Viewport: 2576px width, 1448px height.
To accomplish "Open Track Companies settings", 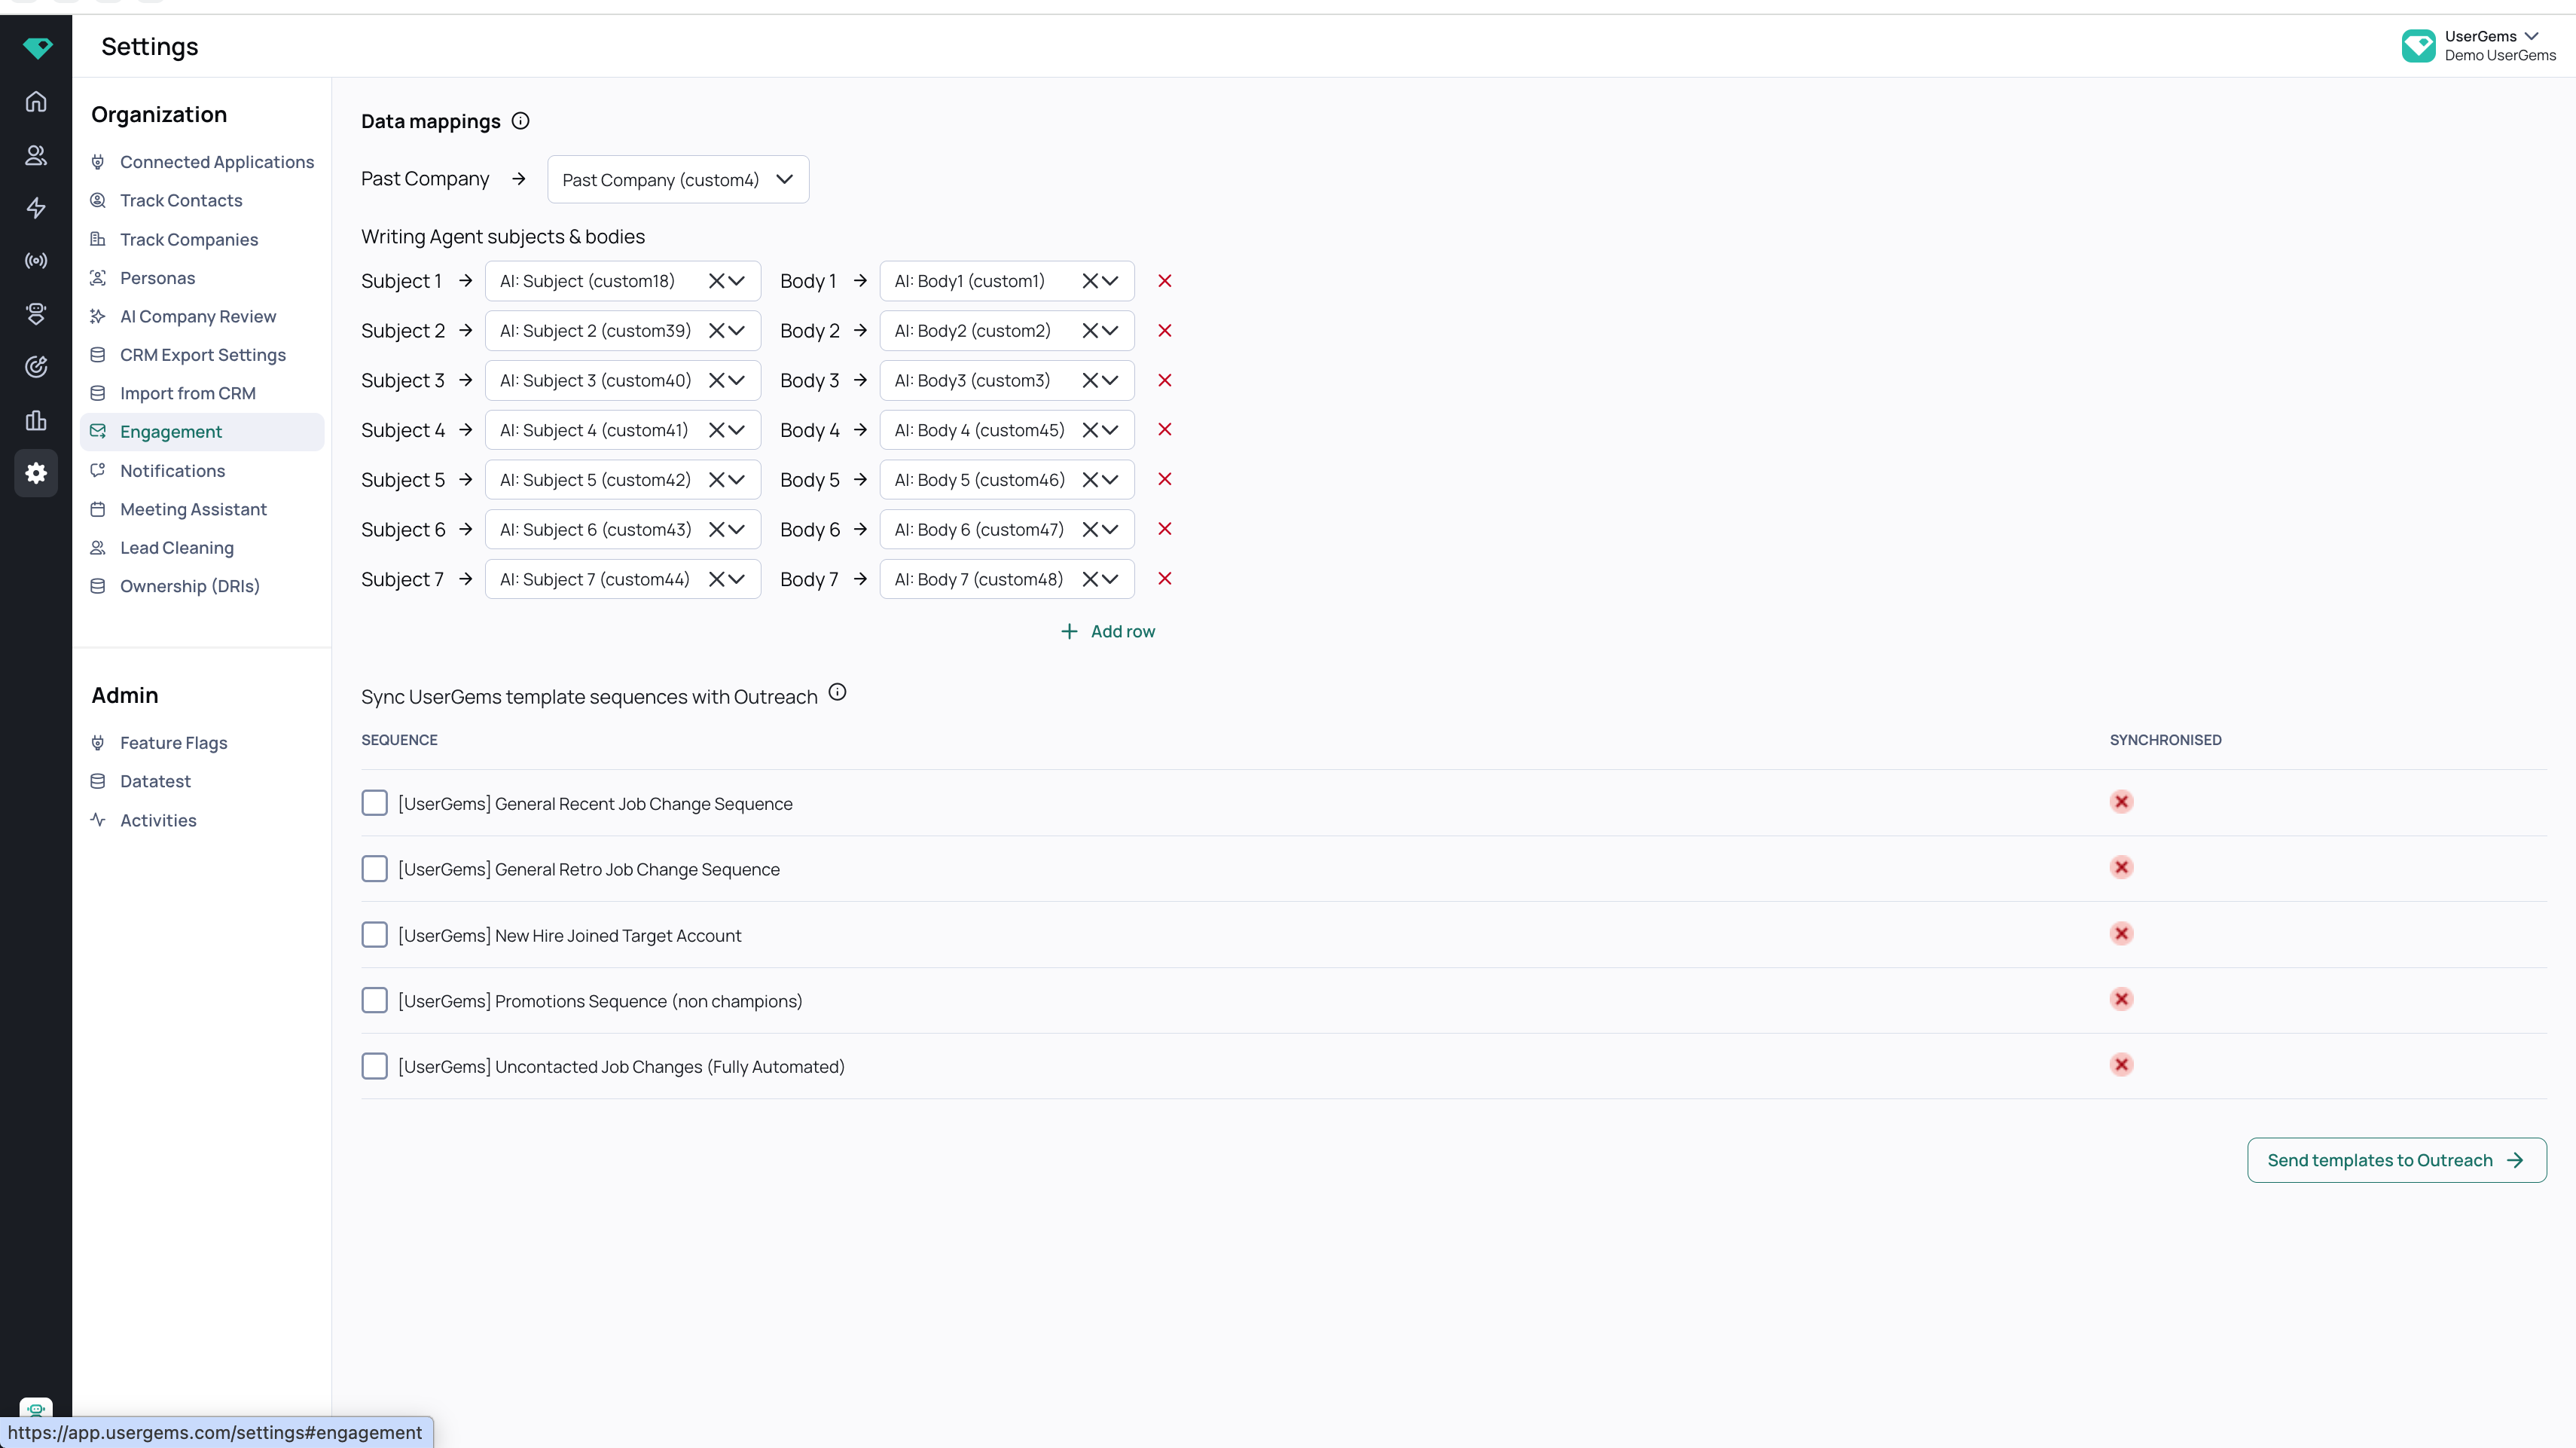I will click(x=202, y=240).
